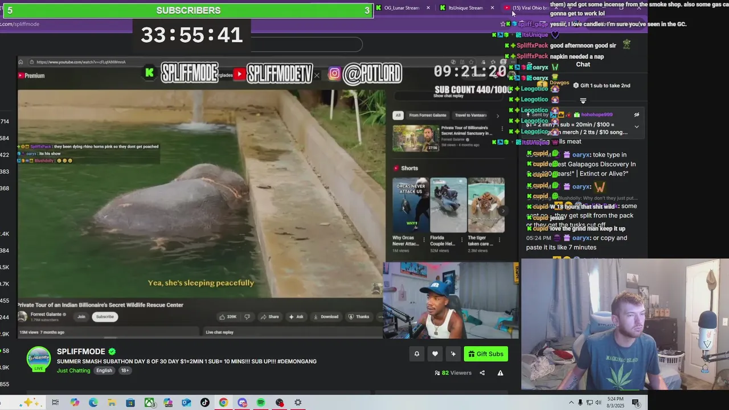The width and height of the screenshot is (729, 410).
Task: Open options menu for Why Orcas short
Action: (x=423, y=240)
